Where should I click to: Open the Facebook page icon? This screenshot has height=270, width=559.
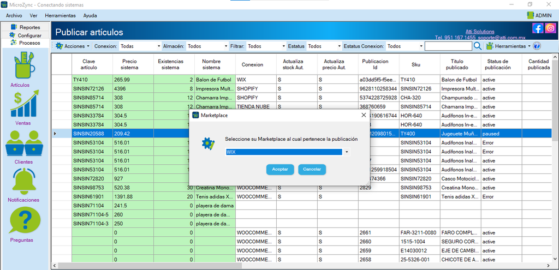[538, 28]
